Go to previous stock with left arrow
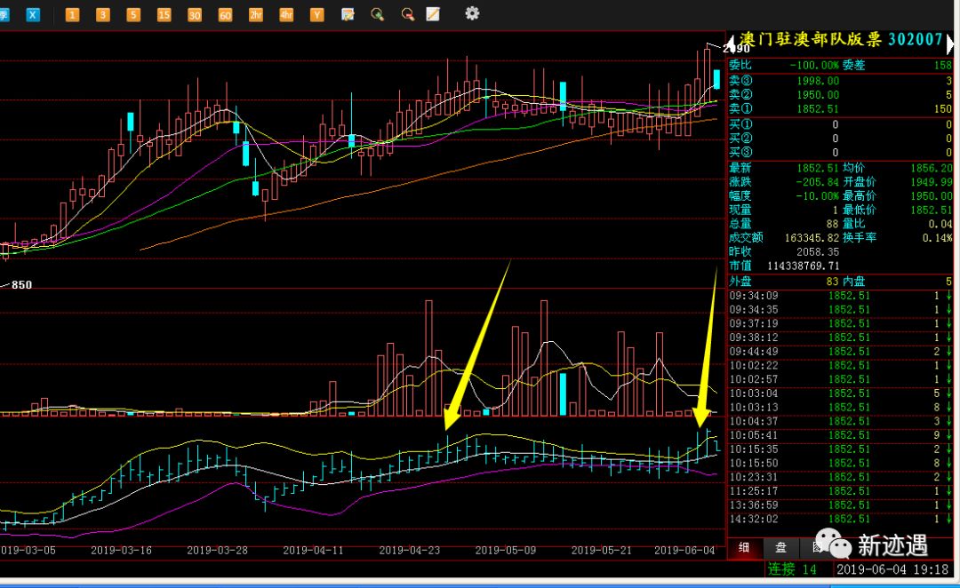The width and height of the screenshot is (960, 588). (730, 44)
